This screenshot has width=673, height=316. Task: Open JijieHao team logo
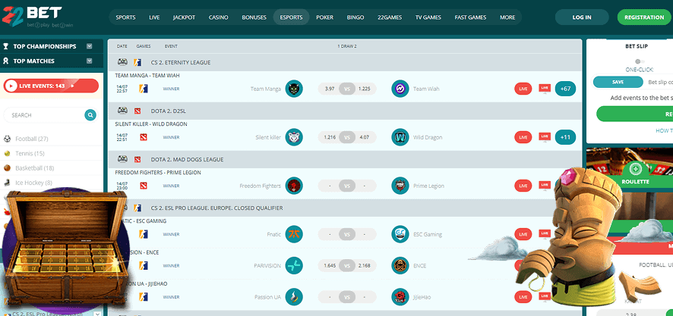tap(400, 297)
